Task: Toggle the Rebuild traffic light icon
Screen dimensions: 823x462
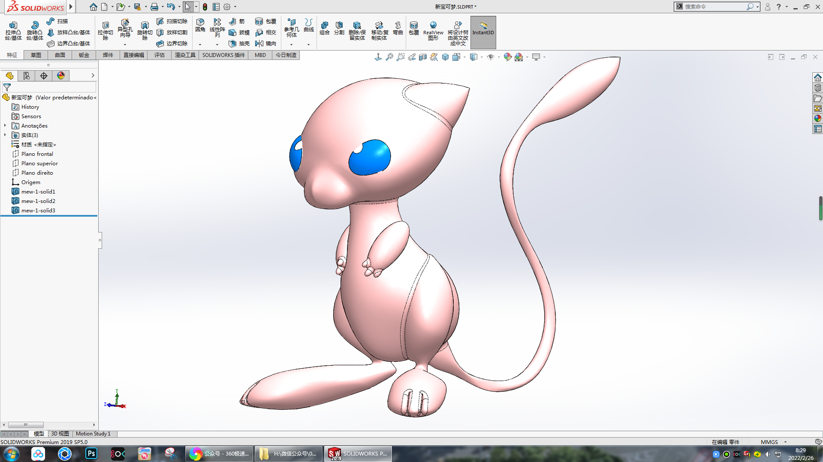Action: click(205, 7)
